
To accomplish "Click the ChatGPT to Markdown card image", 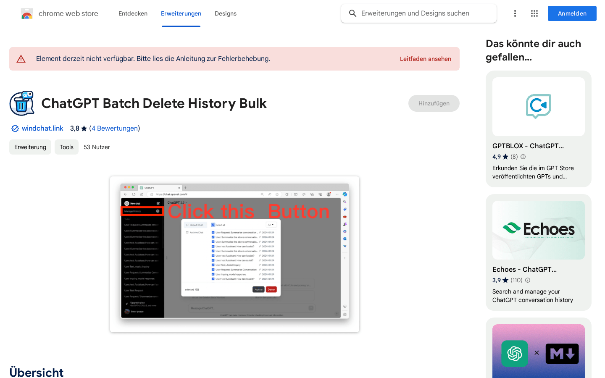I will [539, 351].
